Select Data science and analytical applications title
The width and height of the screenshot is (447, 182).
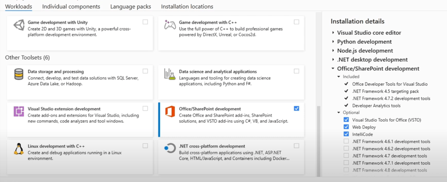(x=218, y=71)
